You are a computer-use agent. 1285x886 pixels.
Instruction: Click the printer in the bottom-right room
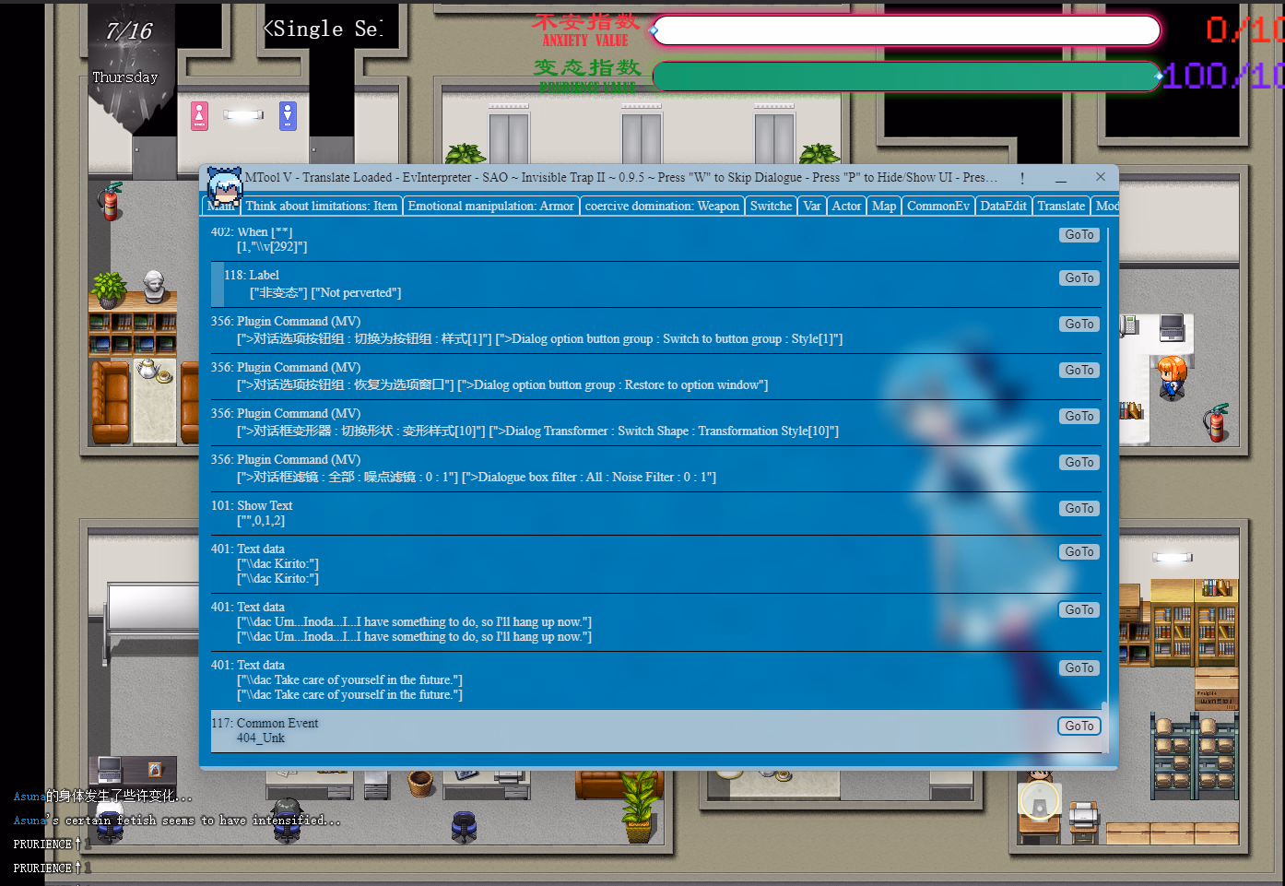coord(1083,816)
